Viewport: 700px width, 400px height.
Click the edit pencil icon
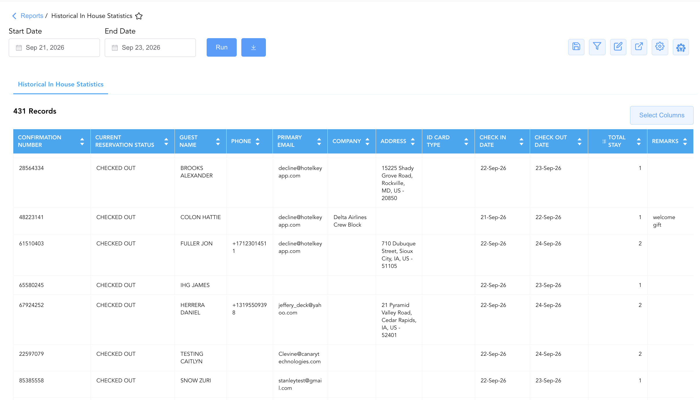pos(618,47)
